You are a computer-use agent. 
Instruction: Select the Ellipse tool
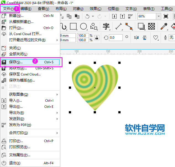tap(83, 27)
